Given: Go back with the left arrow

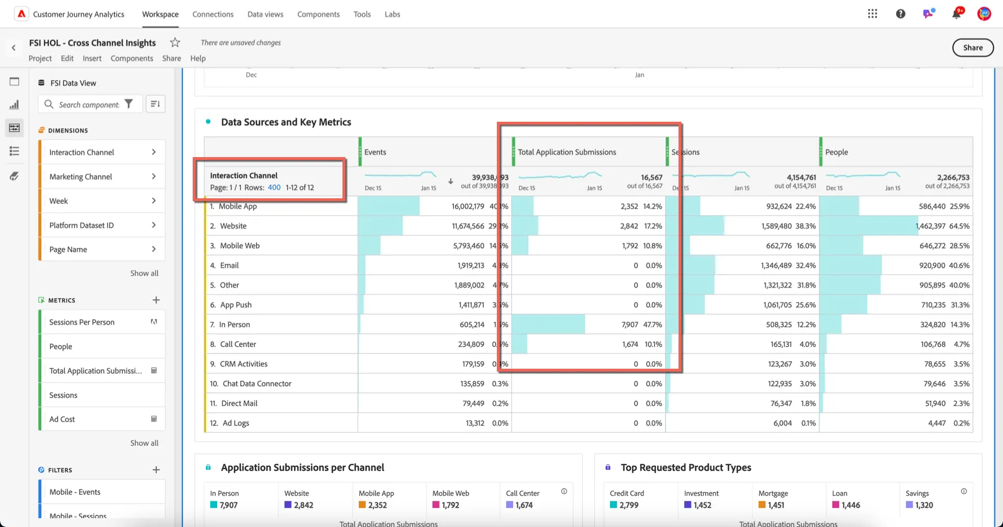Looking at the screenshot, I should (14, 48).
